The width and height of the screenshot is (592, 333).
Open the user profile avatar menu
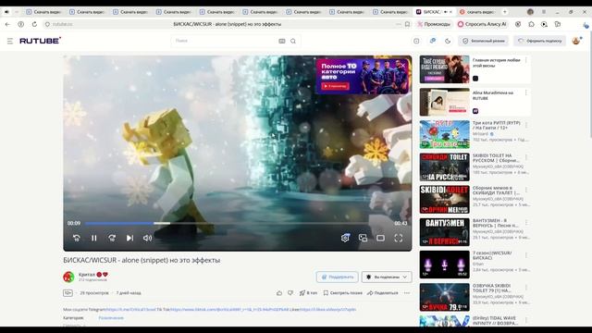point(576,41)
